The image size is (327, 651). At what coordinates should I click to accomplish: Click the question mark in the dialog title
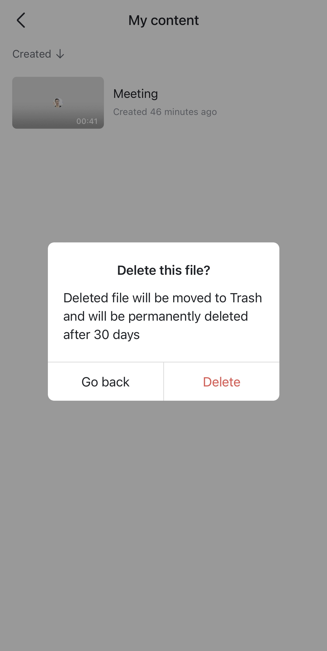point(207,270)
